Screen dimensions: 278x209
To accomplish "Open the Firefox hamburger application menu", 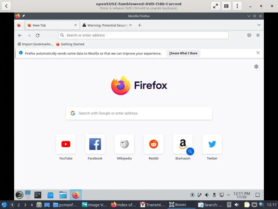I will coord(258,35).
